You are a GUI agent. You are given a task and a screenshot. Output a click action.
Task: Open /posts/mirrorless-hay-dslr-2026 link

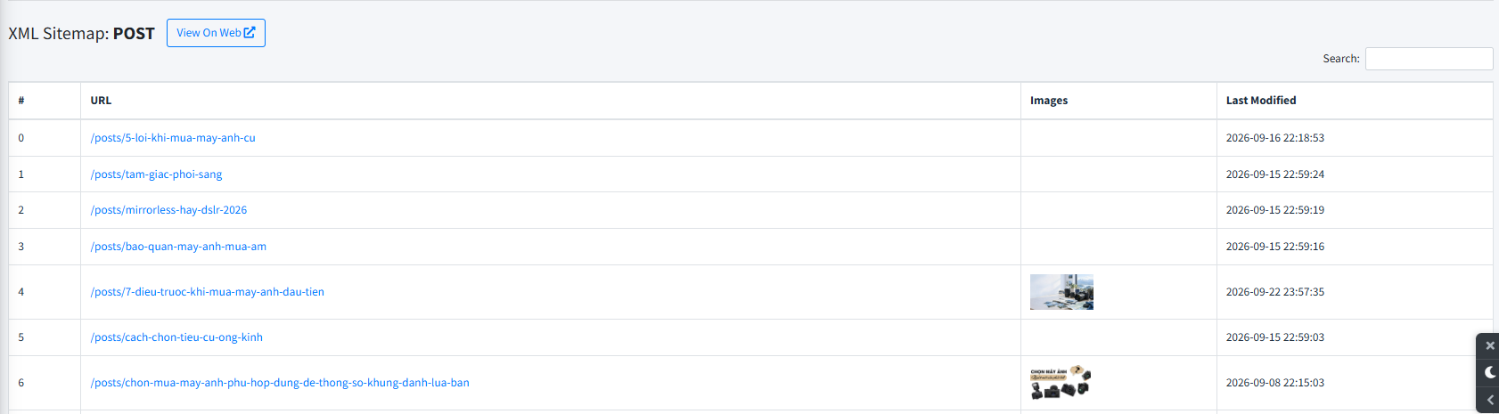(x=168, y=210)
